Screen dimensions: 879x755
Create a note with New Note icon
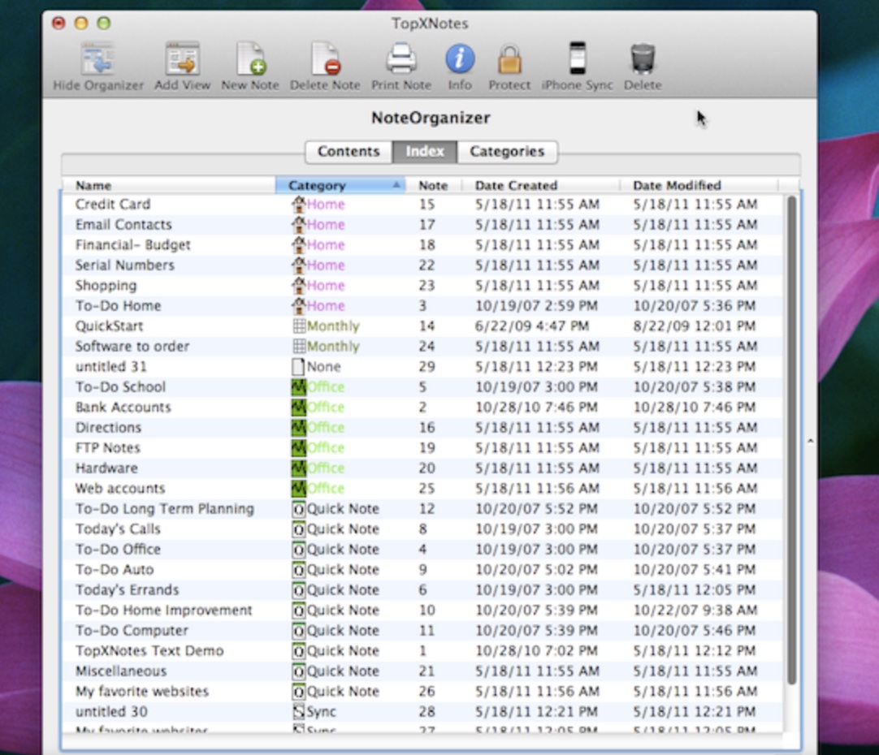250,60
